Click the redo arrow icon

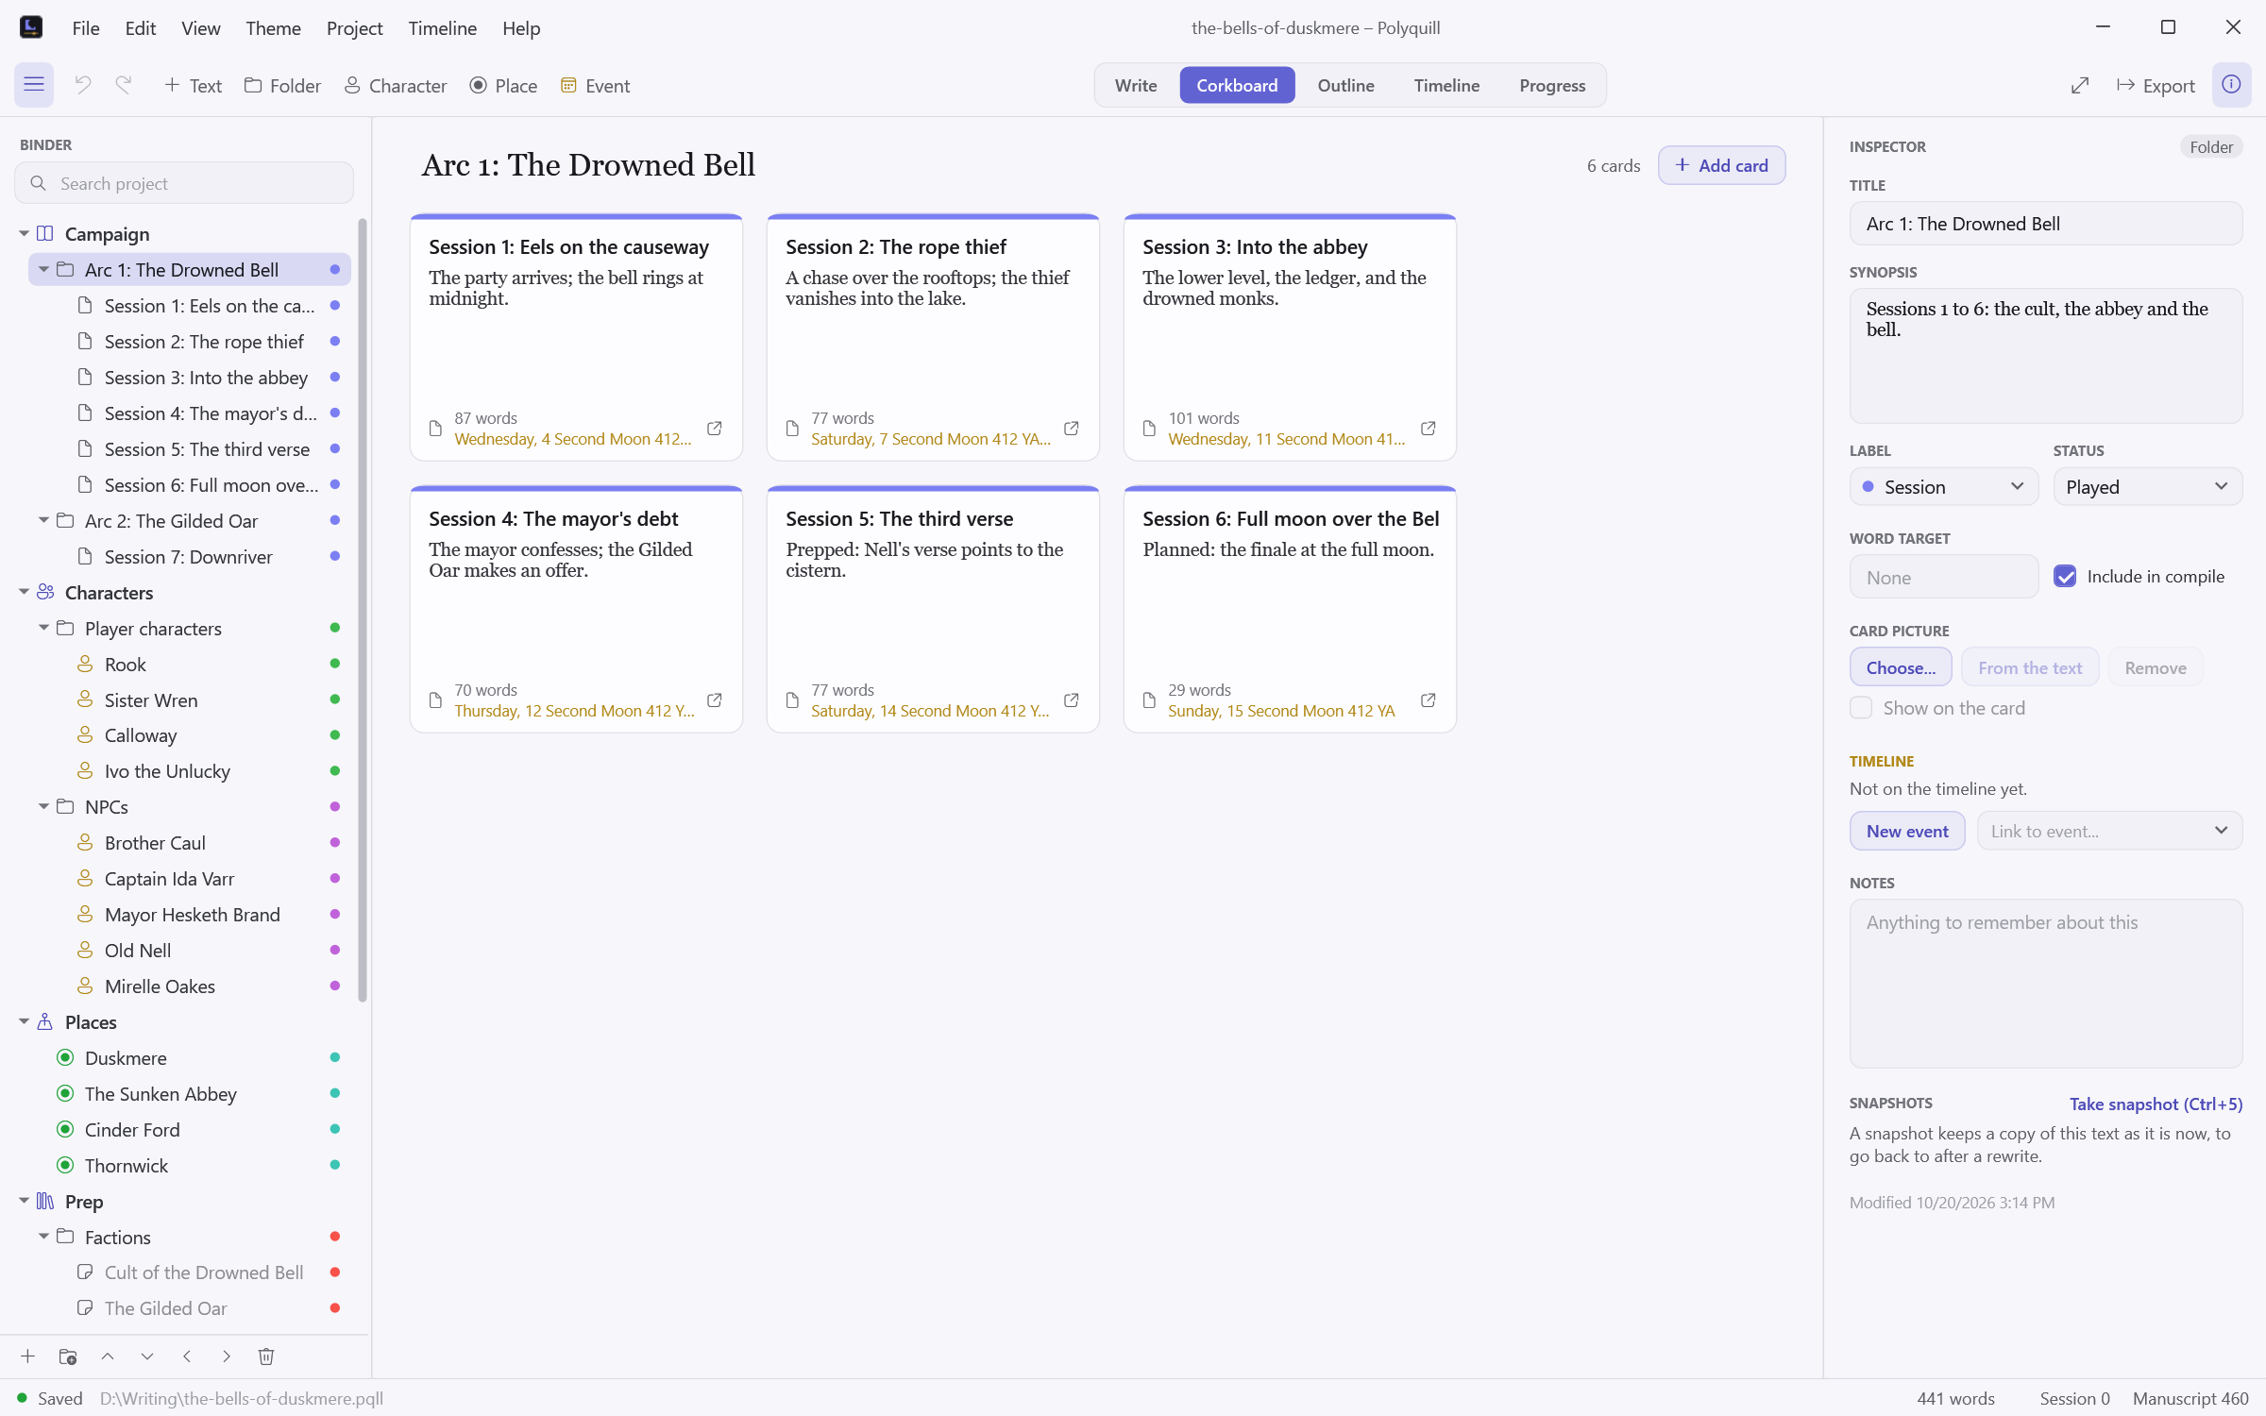(x=124, y=85)
